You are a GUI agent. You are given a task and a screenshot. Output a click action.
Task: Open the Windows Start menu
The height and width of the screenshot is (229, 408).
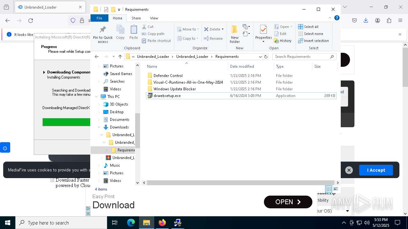[7, 223]
